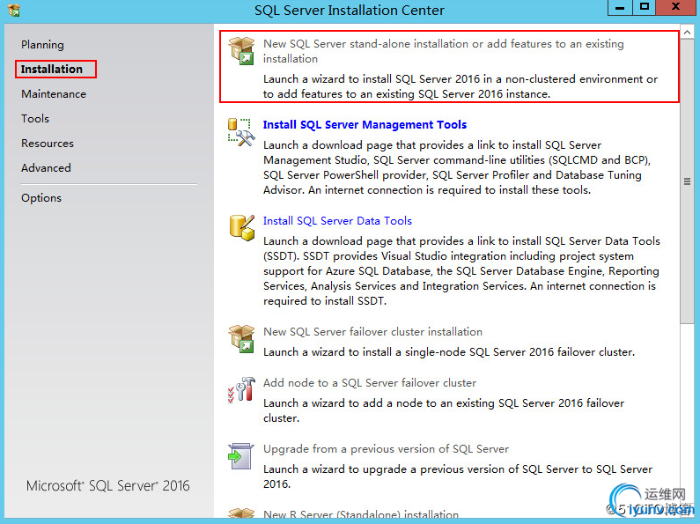Open the Options page

[41, 198]
